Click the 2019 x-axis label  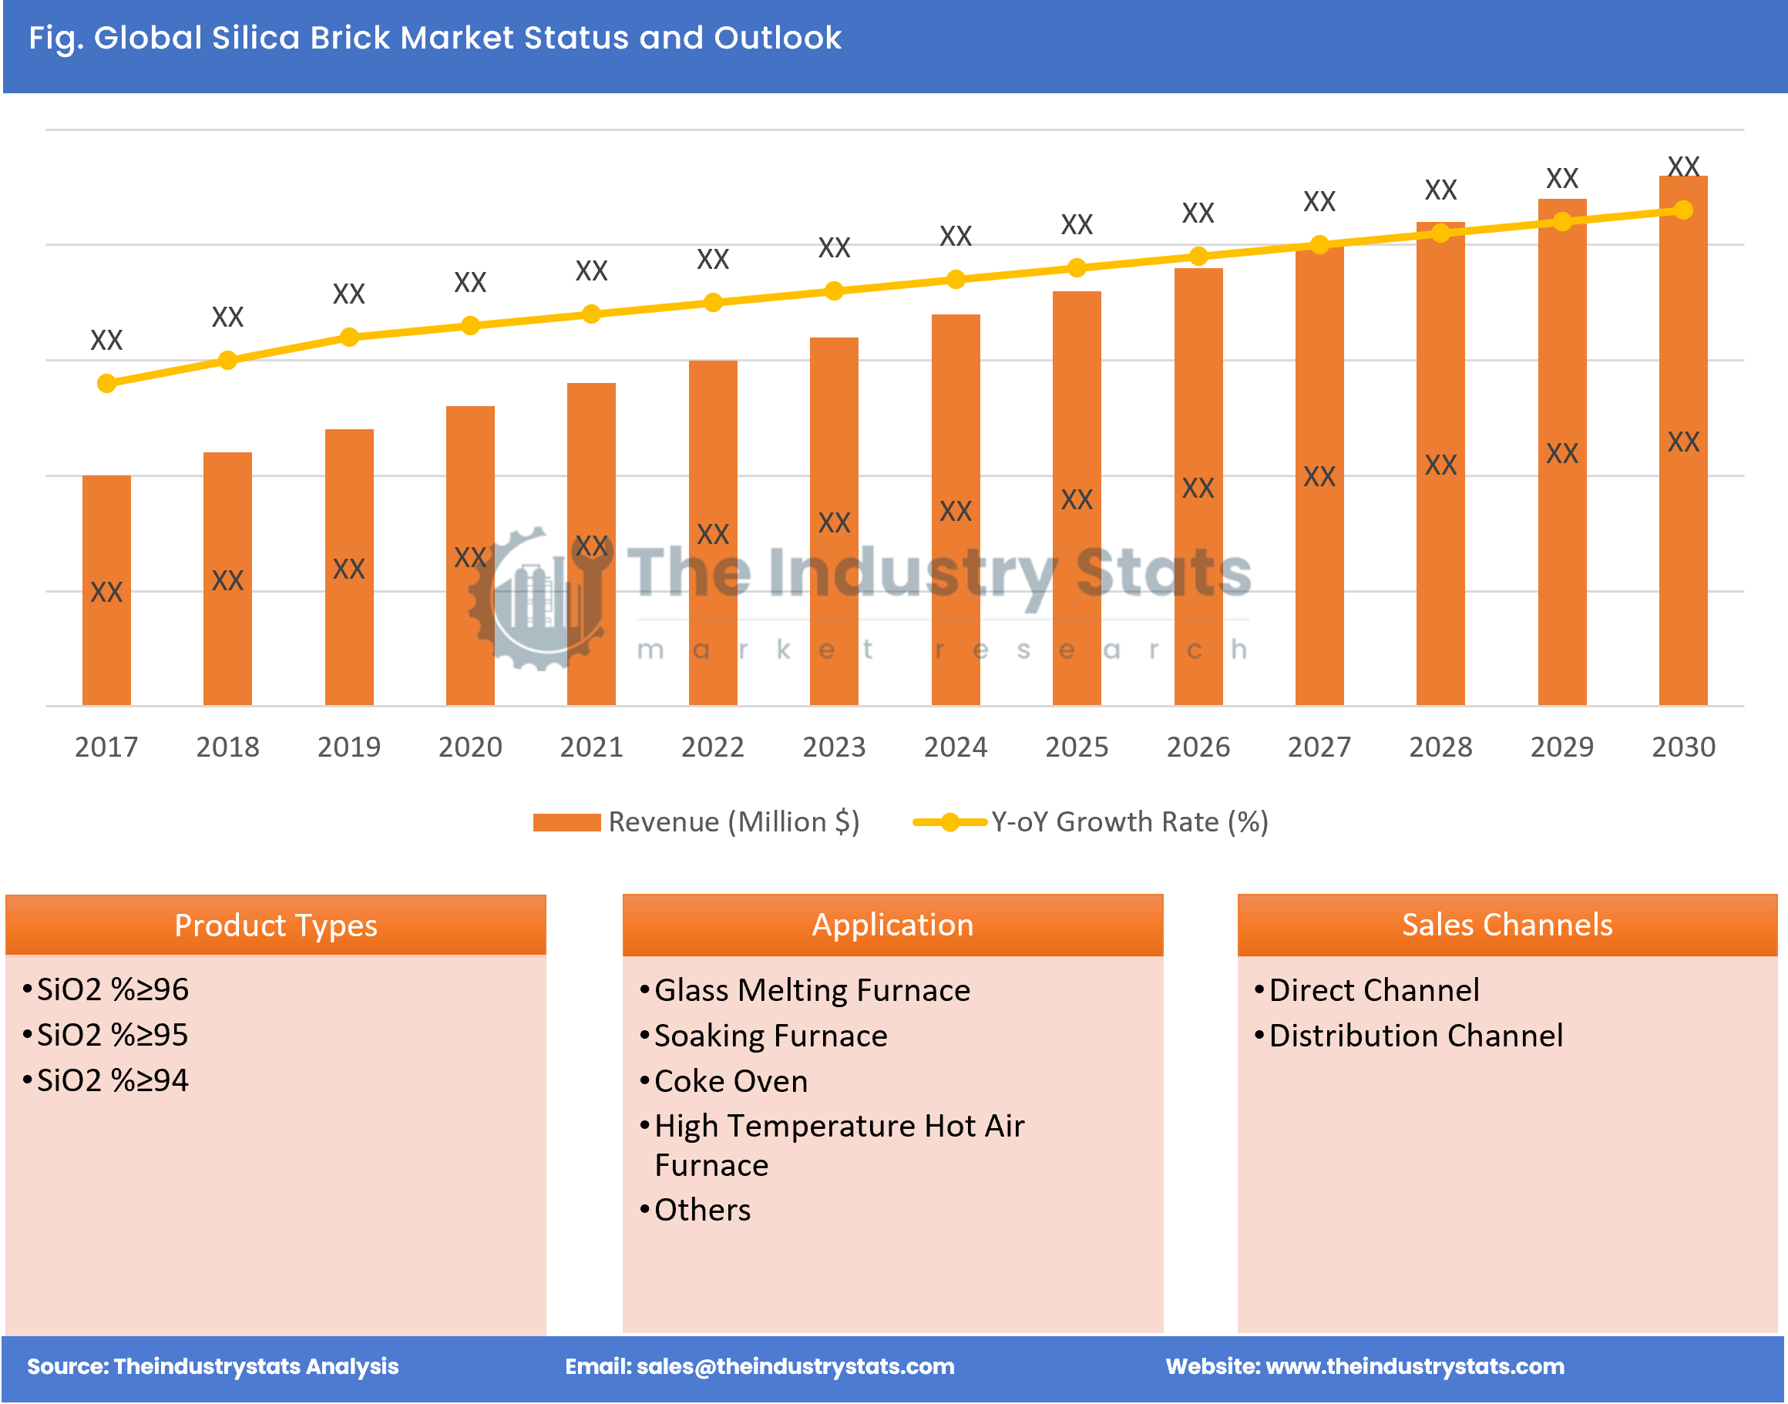349,747
